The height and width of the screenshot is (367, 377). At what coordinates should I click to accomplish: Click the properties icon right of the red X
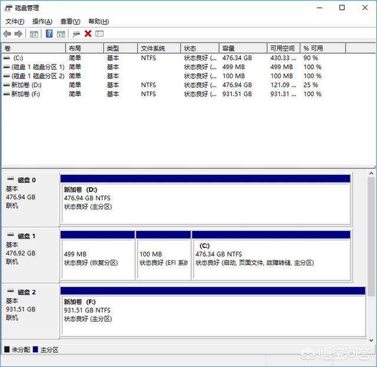point(100,34)
